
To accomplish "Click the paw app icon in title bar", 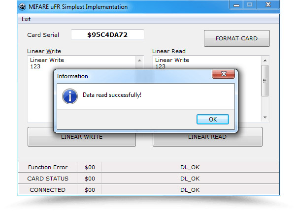I will (x=22, y=7).
